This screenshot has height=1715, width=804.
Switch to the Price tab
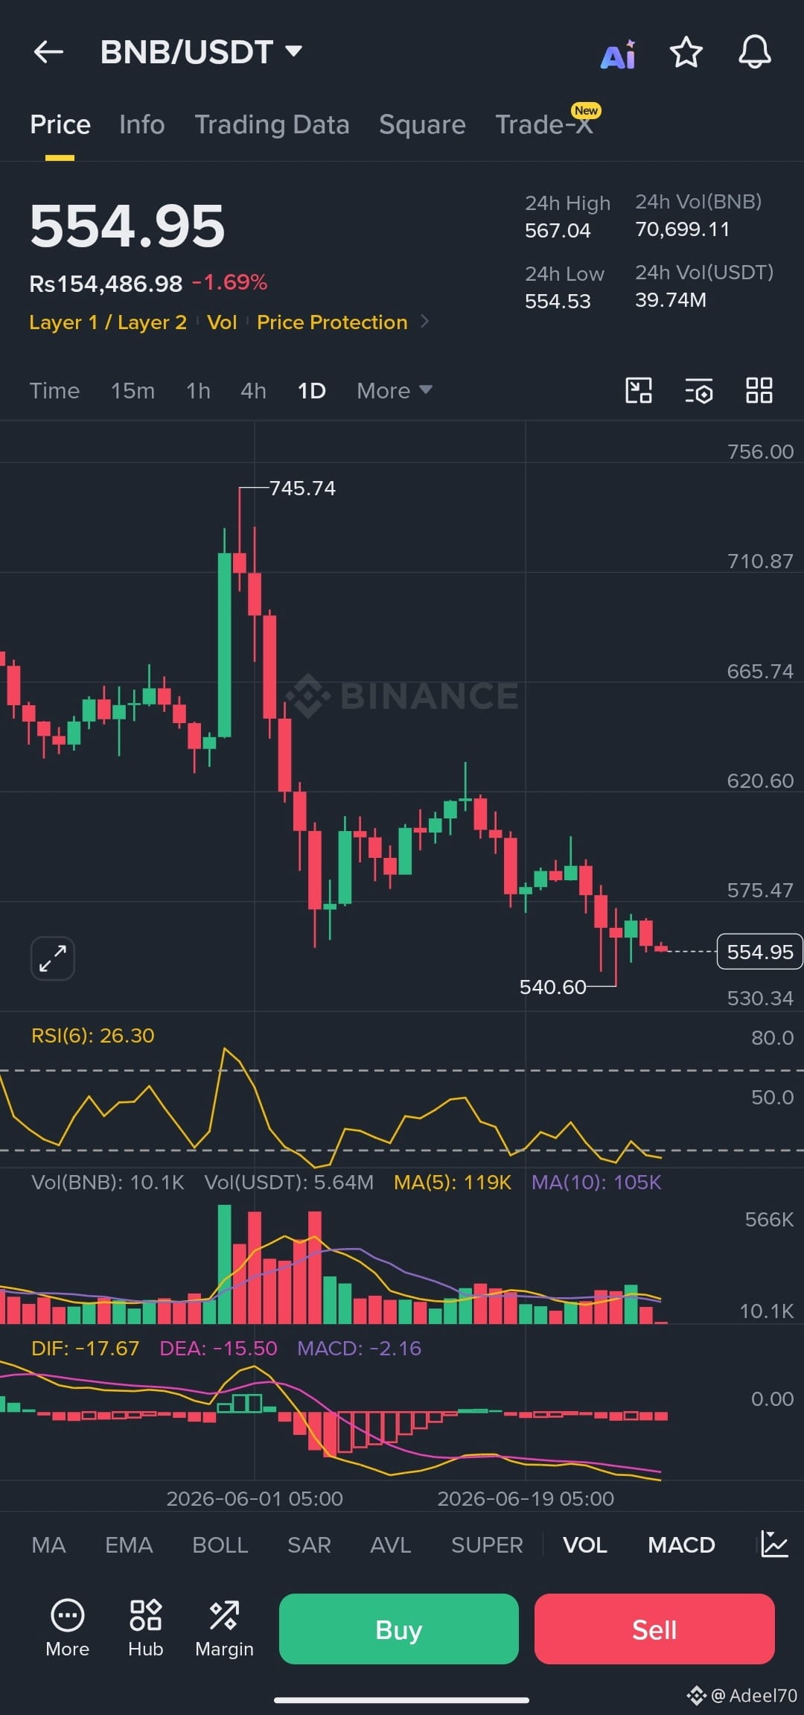pos(60,124)
